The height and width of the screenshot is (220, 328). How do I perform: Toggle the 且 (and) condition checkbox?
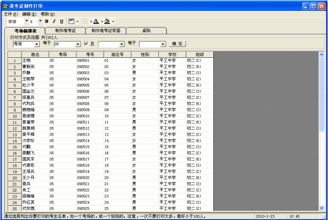click(86, 44)
